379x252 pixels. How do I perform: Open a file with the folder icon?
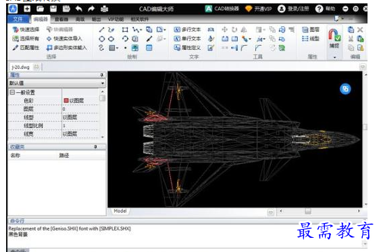tap(40, 9)
